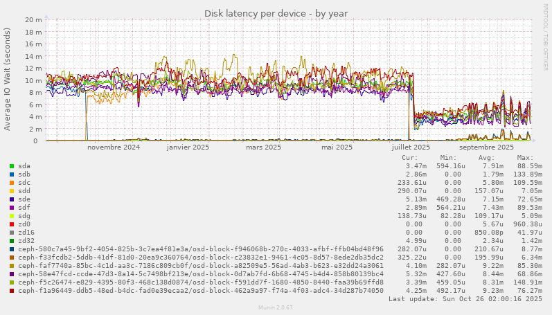Select the sde legend label
552x315 pixels.
pyautogui.click(x=24, y=199)
